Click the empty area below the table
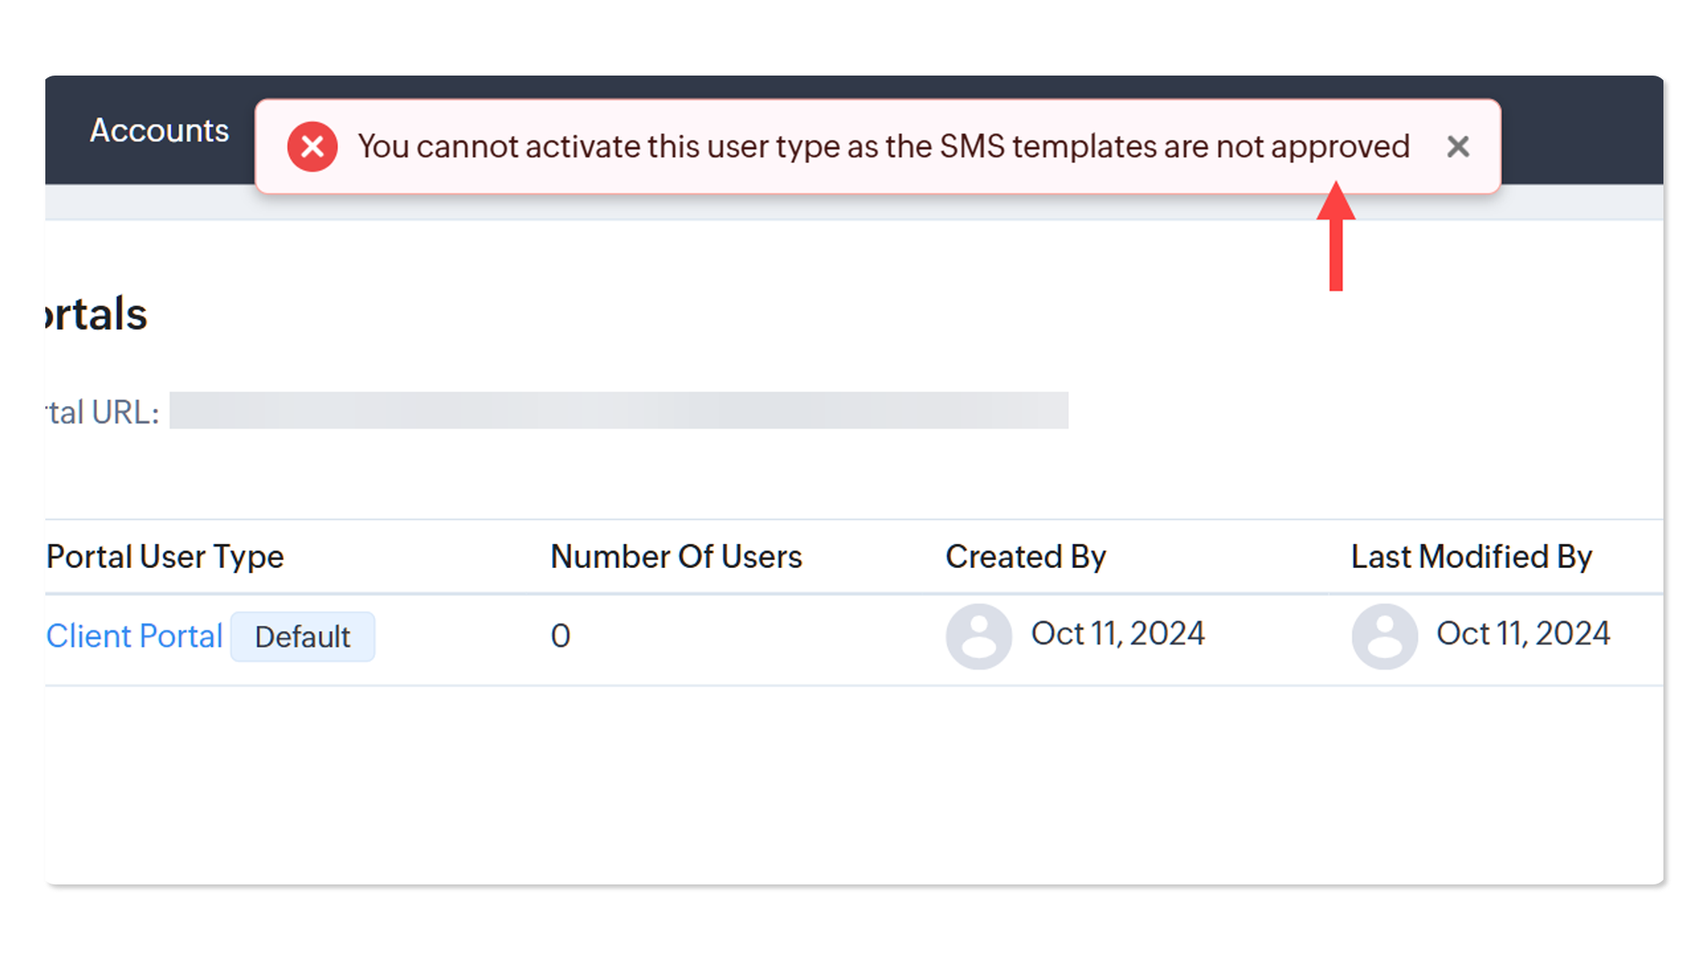The image size is (1707, 960). point(853,782)
